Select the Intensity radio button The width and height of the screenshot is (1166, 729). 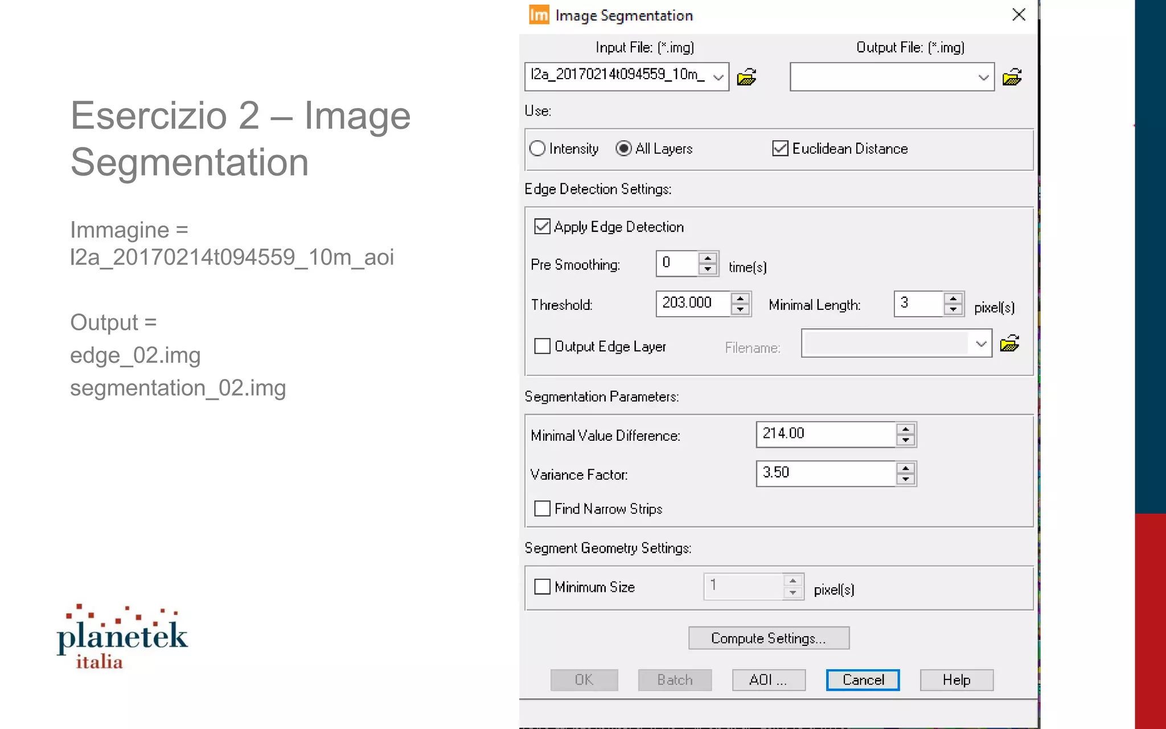[537, 149]
